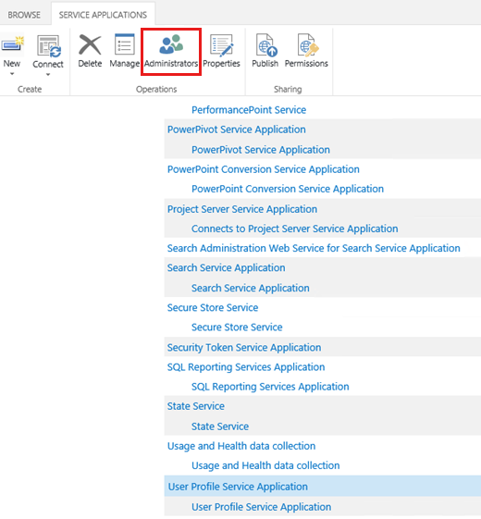Open the indented Search Service Application proxy link

tap(251, 288)
